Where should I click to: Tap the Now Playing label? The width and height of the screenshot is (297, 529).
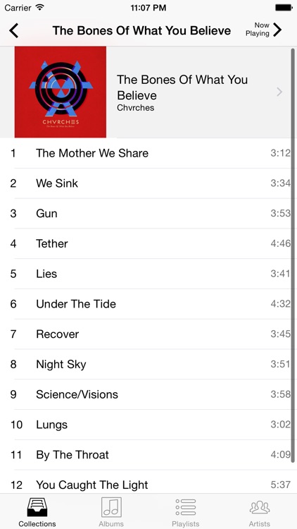point(258,30)
